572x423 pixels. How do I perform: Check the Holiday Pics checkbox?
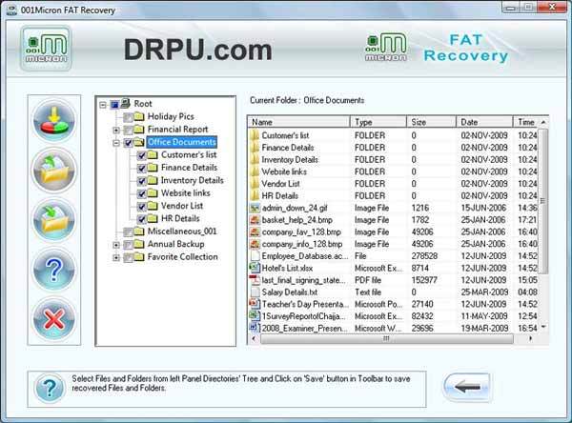pyautogui.click(x=128, y=118)
